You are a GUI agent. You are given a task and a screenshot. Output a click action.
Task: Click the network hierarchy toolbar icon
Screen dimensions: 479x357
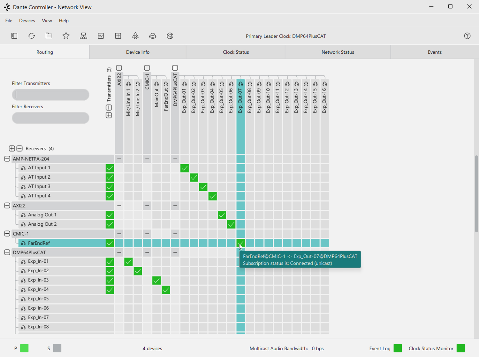click(83, 36)
